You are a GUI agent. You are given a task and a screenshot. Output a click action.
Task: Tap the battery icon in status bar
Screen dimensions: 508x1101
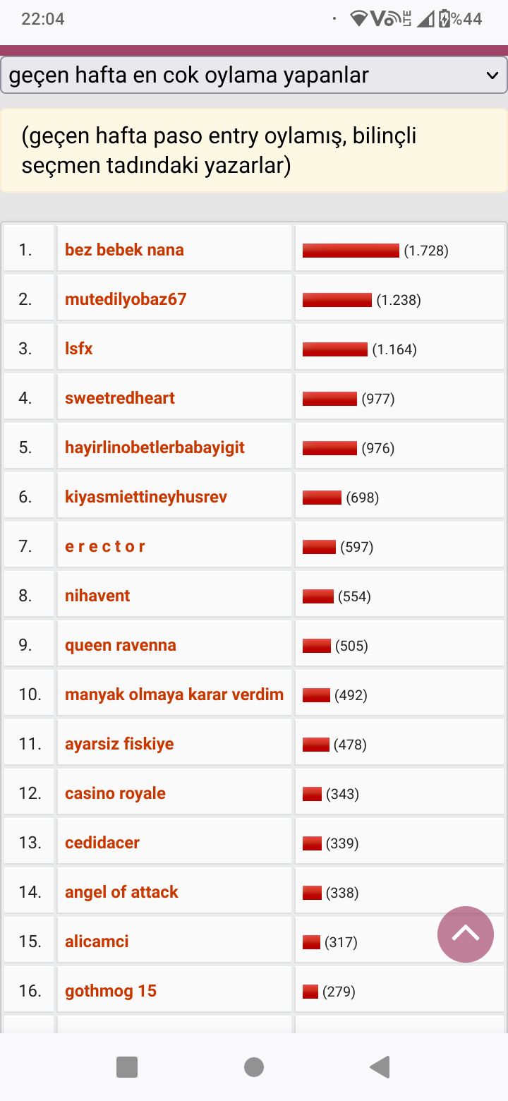(x=444, y=19)
